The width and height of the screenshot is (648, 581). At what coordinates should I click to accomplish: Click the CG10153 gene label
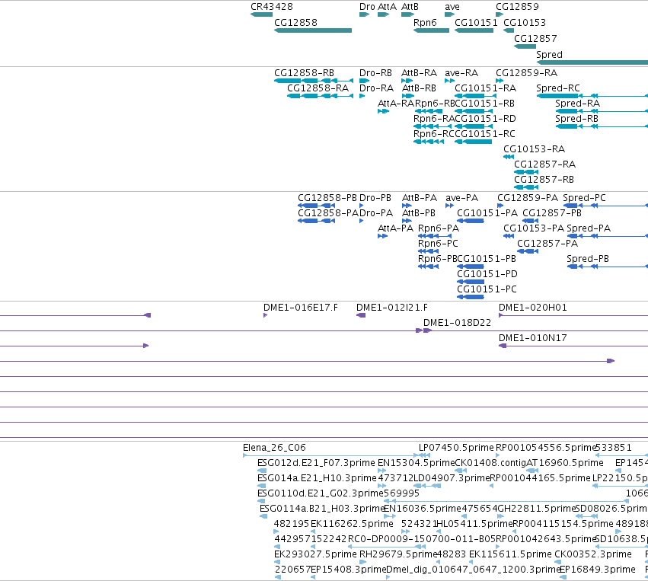pyautogui.click(x=525, y=23)
